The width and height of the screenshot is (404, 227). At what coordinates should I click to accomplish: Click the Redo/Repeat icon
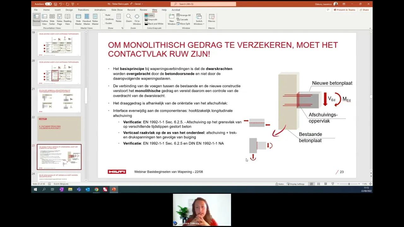coord(68,4)
